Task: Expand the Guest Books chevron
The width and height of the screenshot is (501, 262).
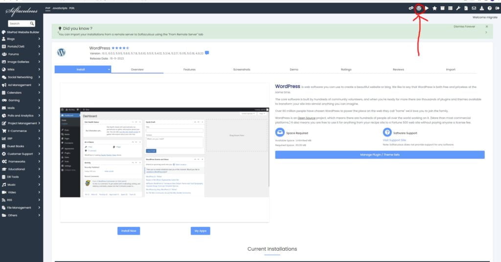Action: point(39,146)
